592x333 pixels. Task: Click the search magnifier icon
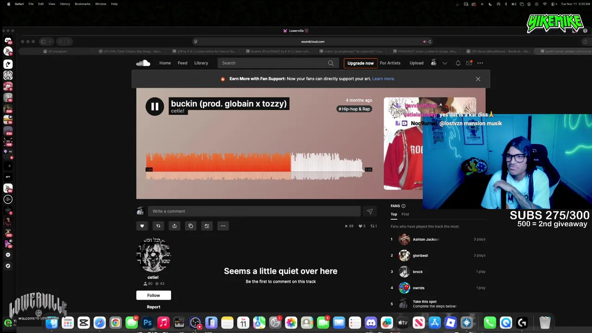click(x=331, y=63)
